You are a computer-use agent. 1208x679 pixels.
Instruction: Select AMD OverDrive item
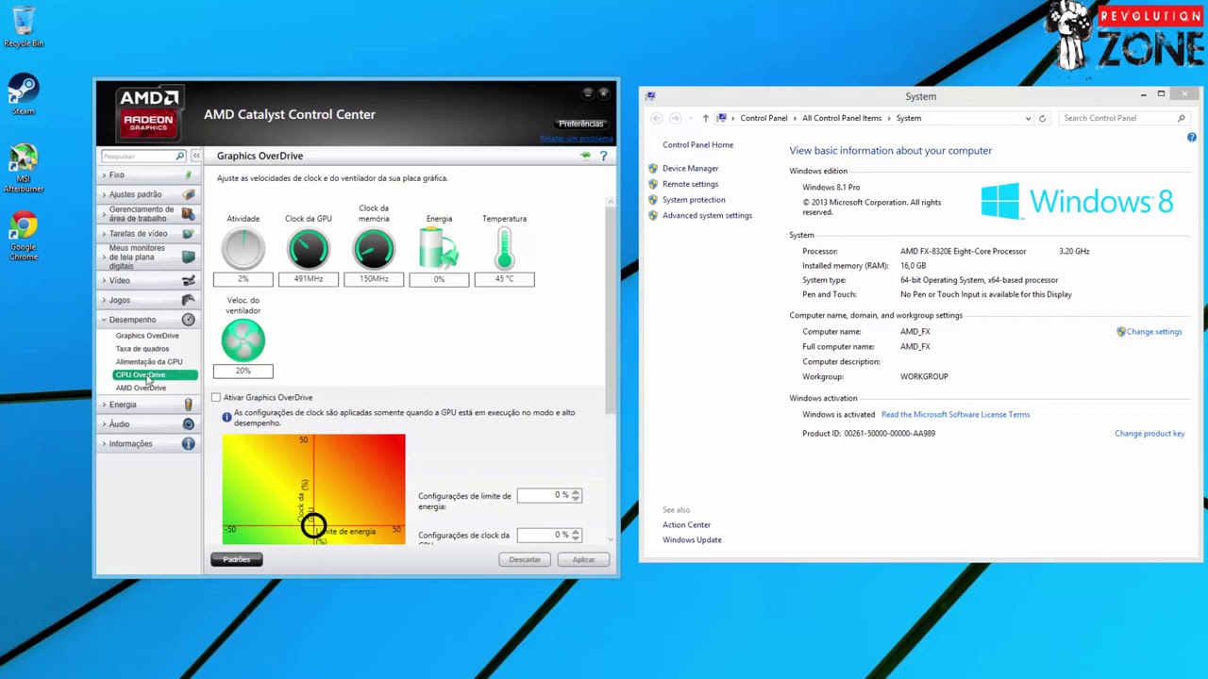141,388
